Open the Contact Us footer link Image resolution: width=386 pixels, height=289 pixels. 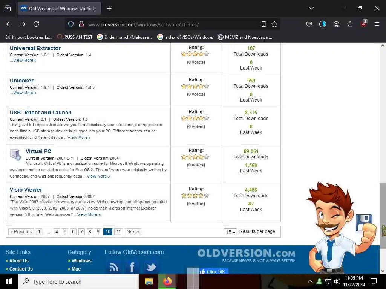[x=21, y=269]
